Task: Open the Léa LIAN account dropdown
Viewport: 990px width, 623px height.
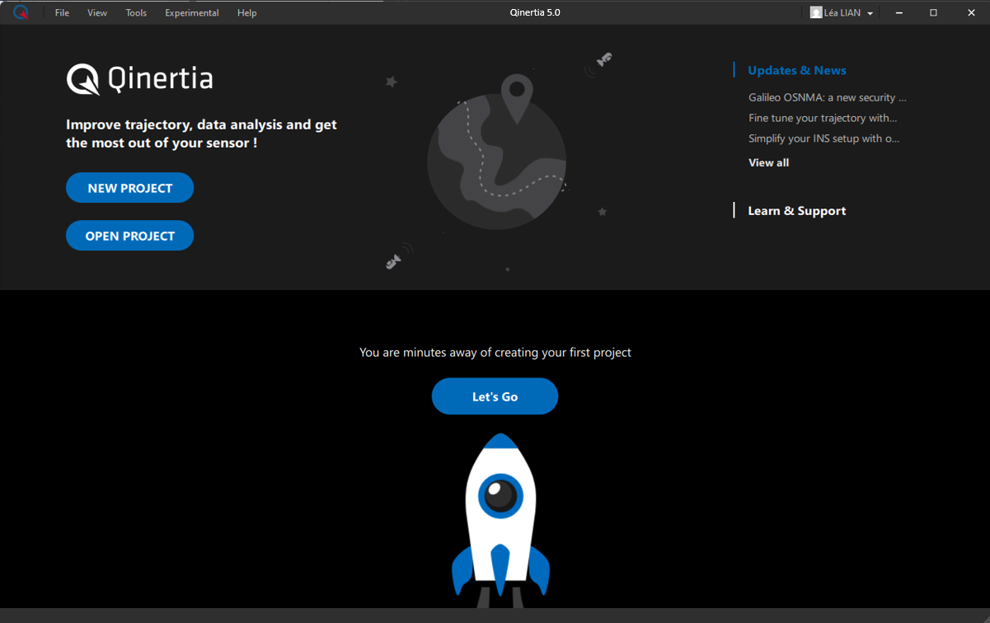Action: (x=870, y=13)
